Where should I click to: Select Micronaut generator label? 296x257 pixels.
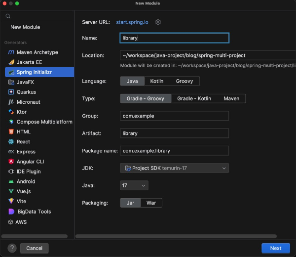29,102
